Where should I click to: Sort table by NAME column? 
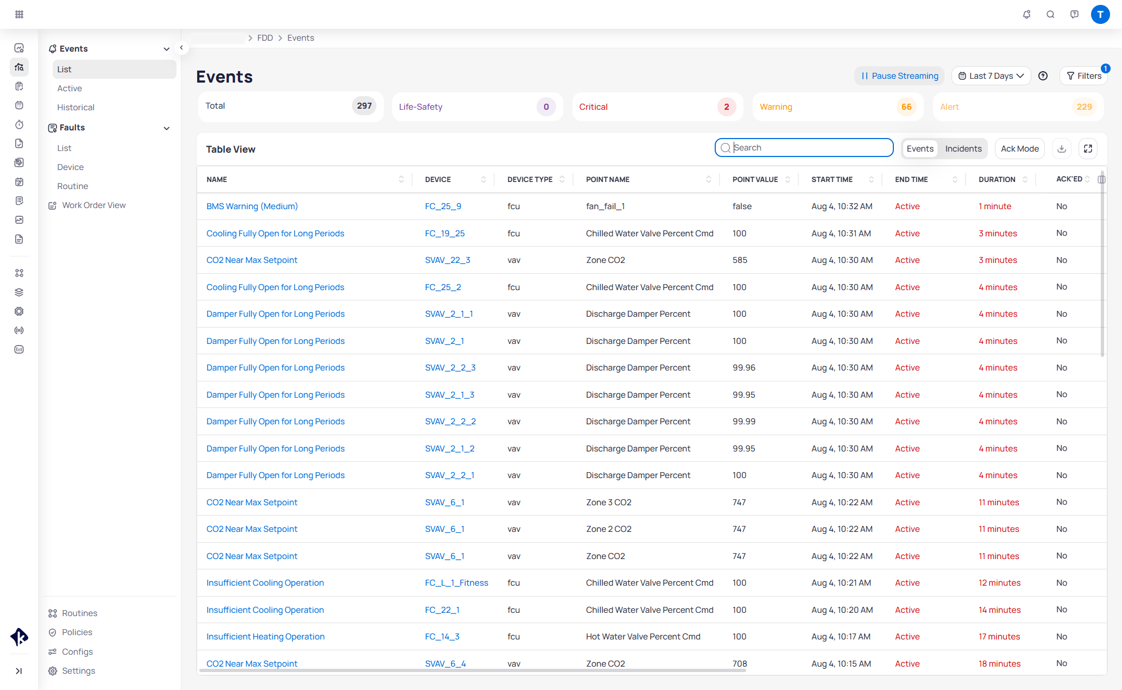[x=401, y=179]
